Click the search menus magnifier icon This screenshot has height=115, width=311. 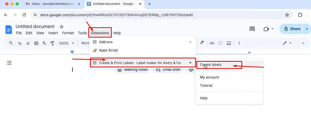(x=11, y=43)
